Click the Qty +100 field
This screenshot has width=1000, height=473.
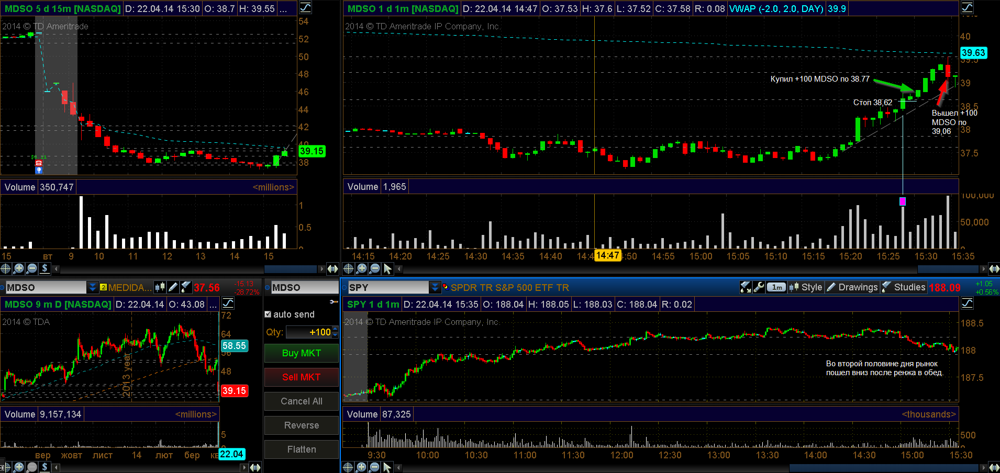(x=309, y=332)
